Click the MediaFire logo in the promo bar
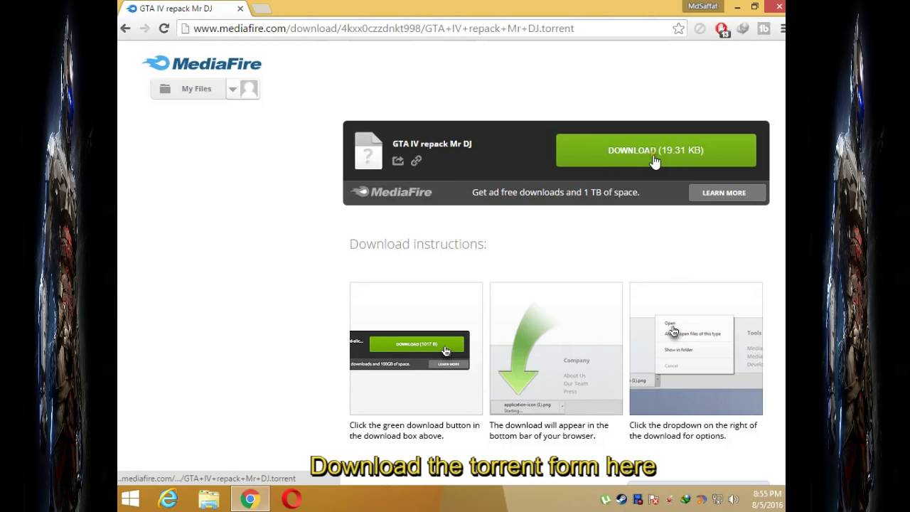Viewport: 910px width, 512px height. (392, 192)
